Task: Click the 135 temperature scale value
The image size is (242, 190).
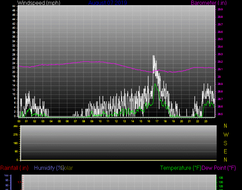Action: click(221, 178)
